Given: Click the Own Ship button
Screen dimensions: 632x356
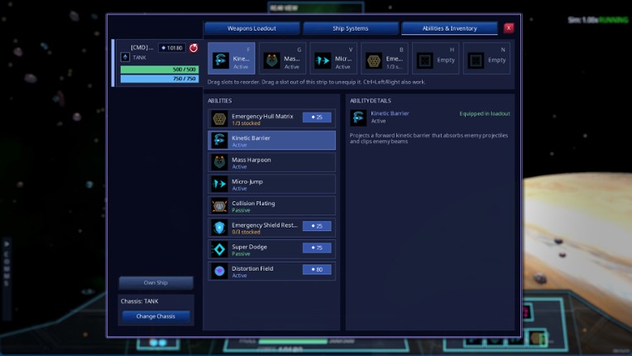Looking at the screenshot, I should pos(156,282).
